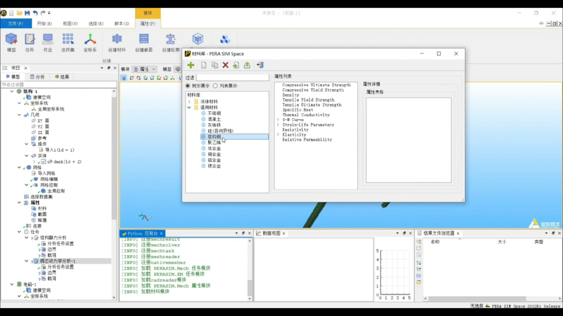Screen dimensions: 563x316
Task: Select 钛合金 in the material tree
Action: [x=214, y=148]
